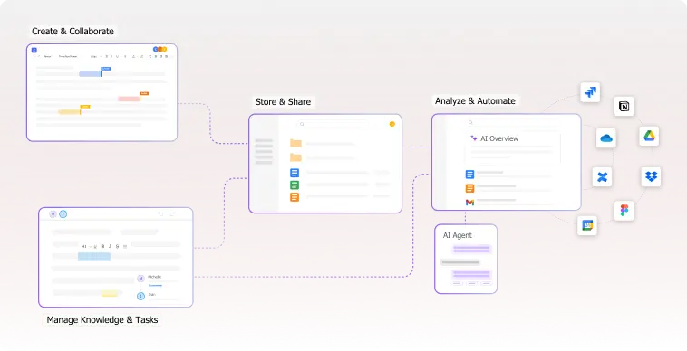Open the Confluence integration icon

pos(602,177)
